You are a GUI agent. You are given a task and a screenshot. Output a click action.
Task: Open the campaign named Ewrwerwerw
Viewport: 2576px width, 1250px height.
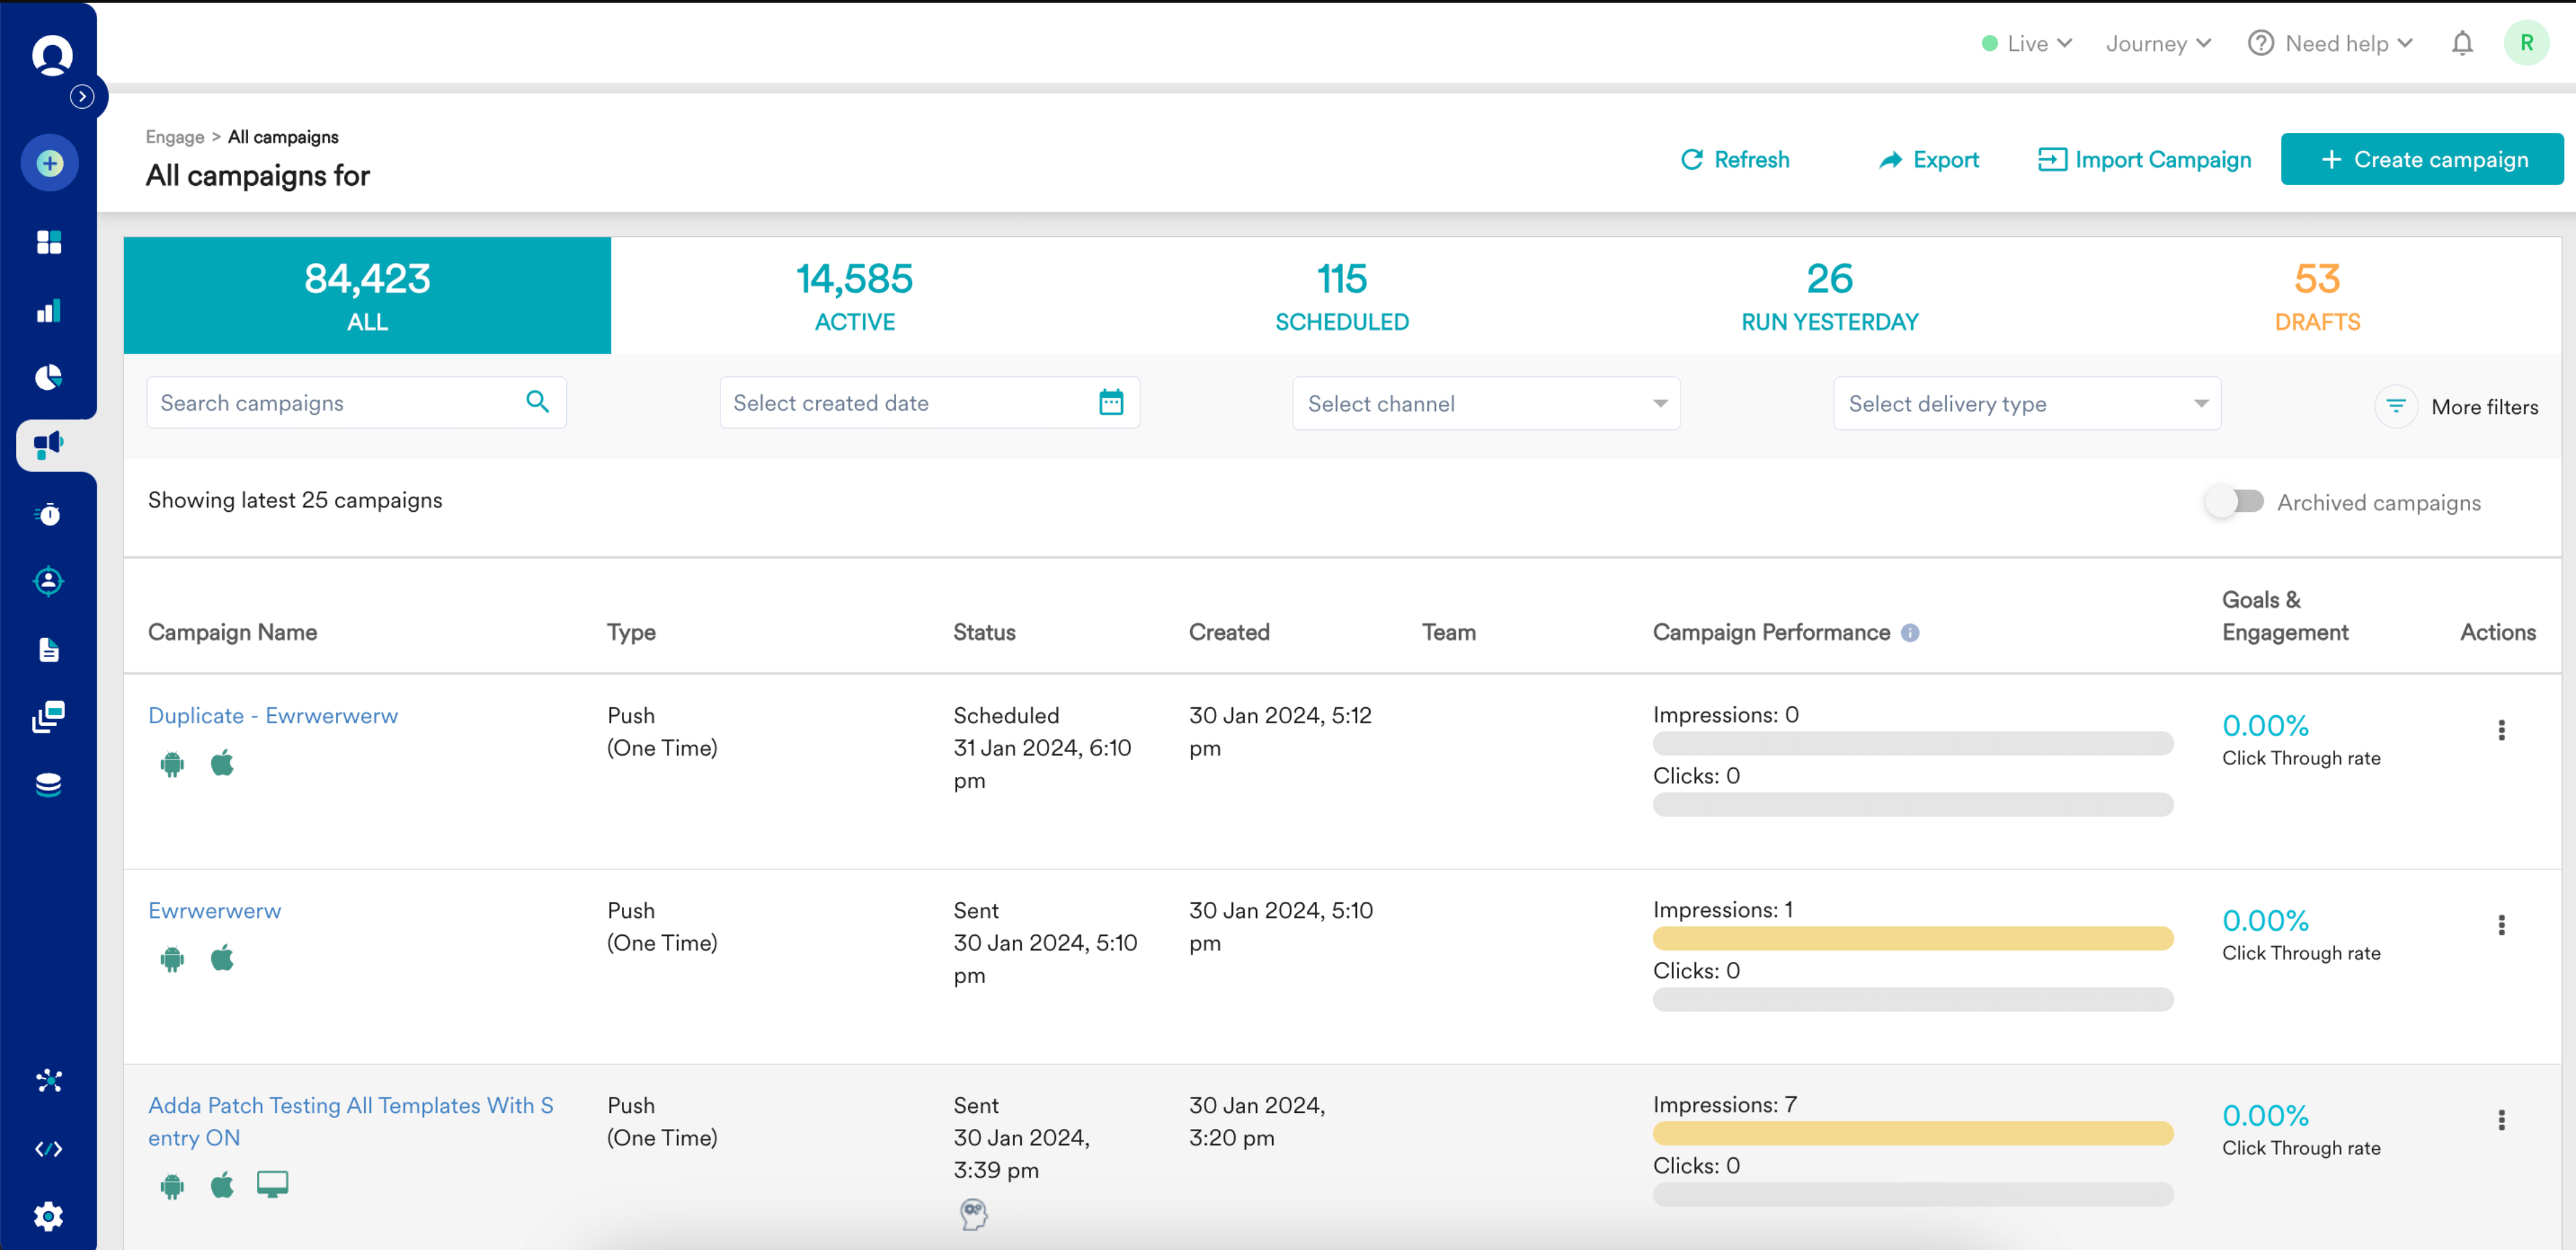[214, 910]
